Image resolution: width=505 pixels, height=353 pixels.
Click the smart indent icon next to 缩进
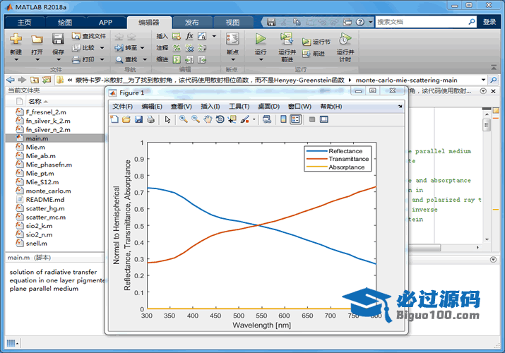177,59
